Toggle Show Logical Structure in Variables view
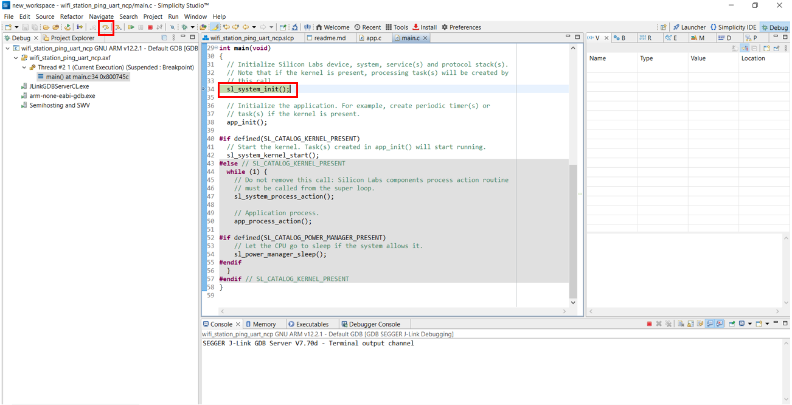Image resolution: width=792 pixels, height=405 pixels. click(x=745, y=48)
